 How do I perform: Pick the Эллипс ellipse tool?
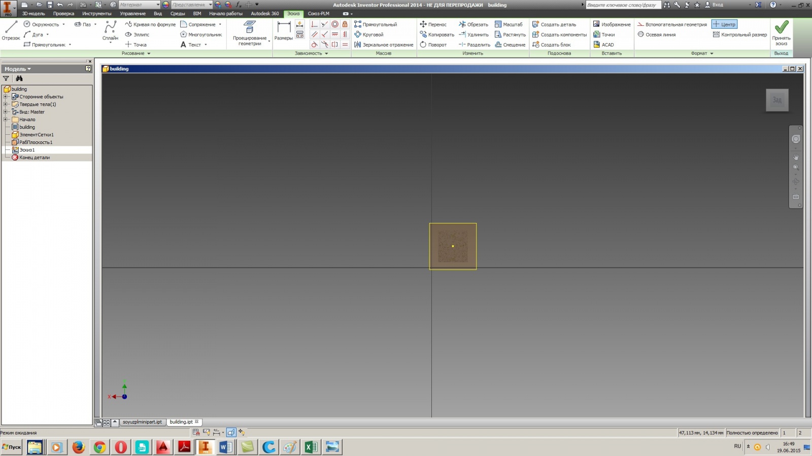click(x=137, y=34)
